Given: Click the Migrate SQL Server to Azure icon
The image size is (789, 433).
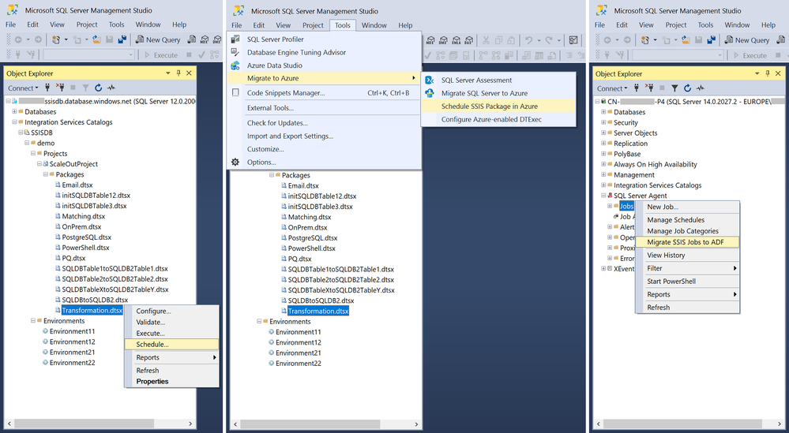Looking at the screenshot, I should pyautogui.click(x=430, y=93).
